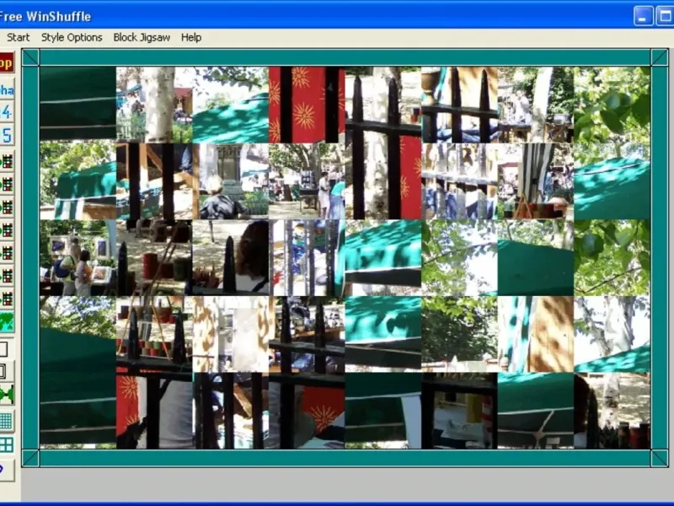Select tile of woman in white top at stall
The height and width of the screenshot is (506, 674).
[307, 181]
